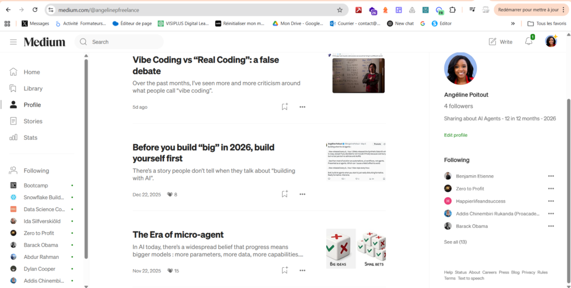Open the user avatar menu in header

[551, 41]
